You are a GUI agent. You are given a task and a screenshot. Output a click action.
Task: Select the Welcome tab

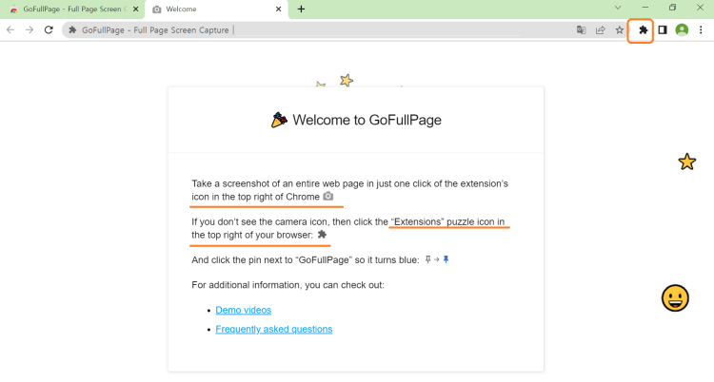tap(216, 10)
